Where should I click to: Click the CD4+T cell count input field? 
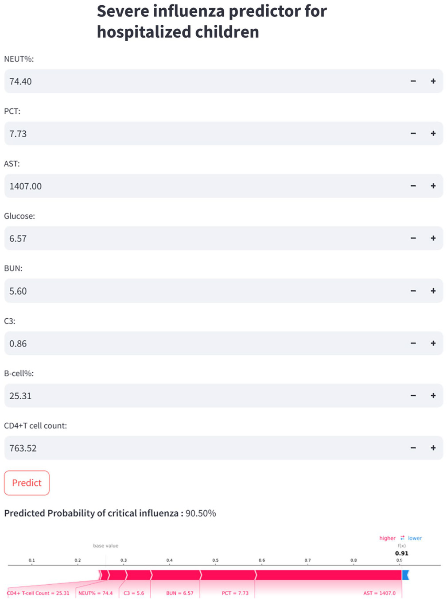204,448
